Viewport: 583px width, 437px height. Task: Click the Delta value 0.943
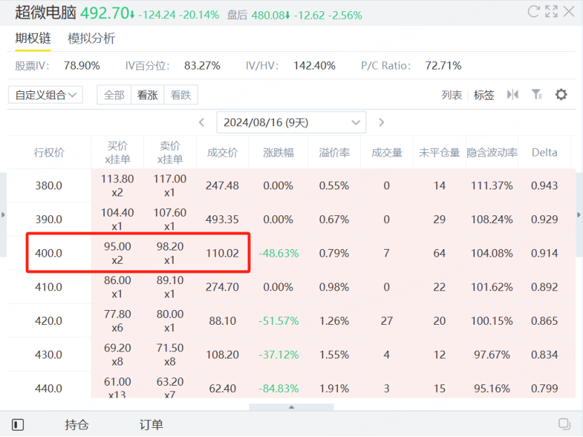click(544, 186)
